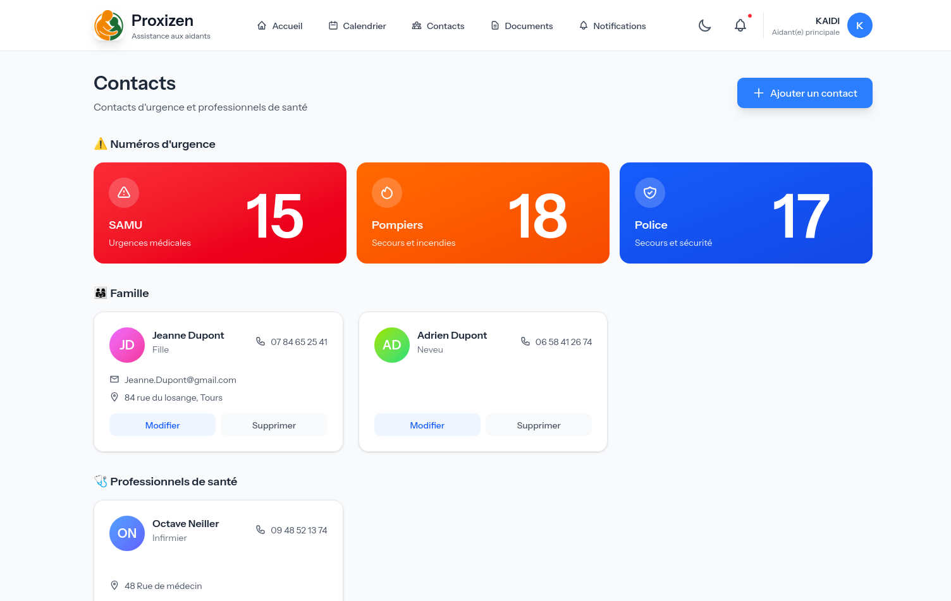
Task: Click the ON avatar of Octave Neiller
Action: (127, 533)
